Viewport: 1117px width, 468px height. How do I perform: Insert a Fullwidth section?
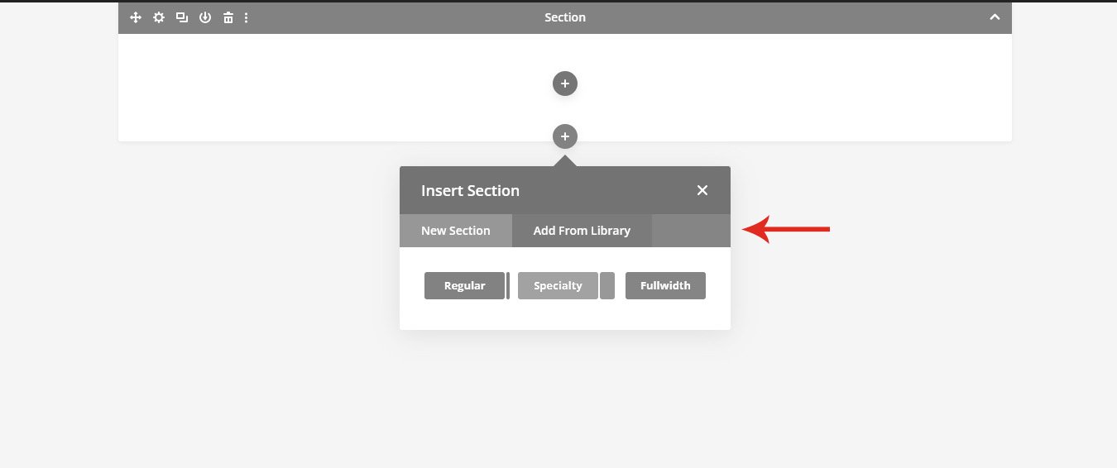pos(665,285)
